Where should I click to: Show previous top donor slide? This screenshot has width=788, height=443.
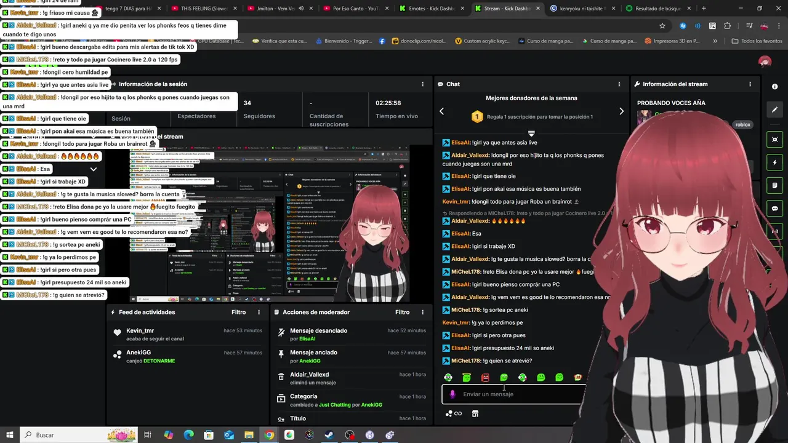coord(441,111)
